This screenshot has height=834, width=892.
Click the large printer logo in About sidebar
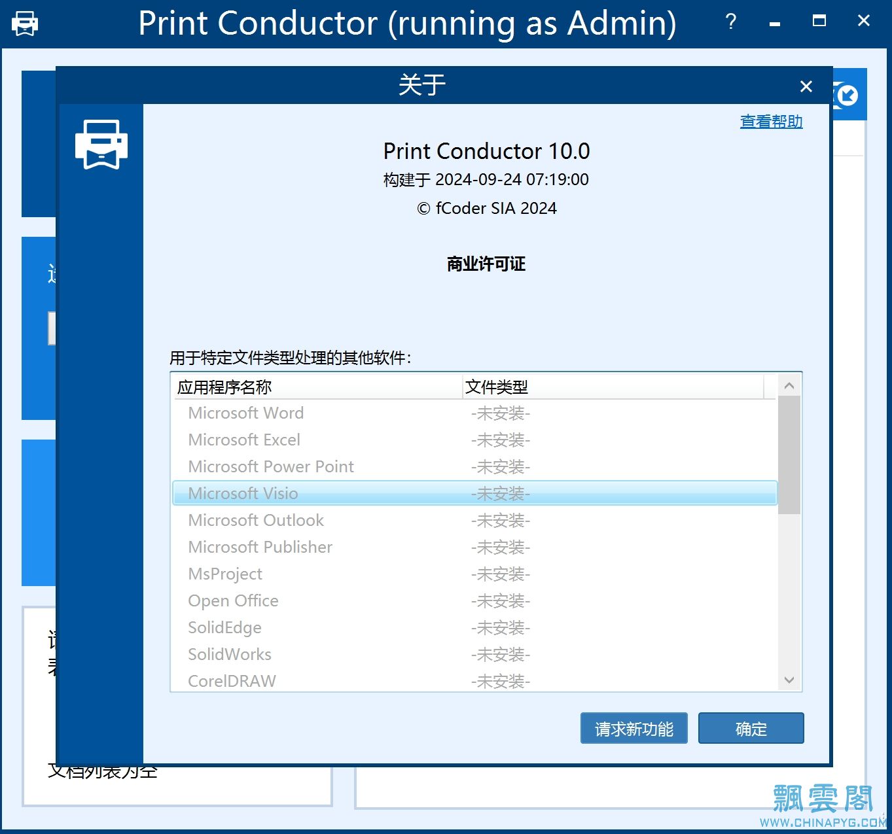pos(101,144)
